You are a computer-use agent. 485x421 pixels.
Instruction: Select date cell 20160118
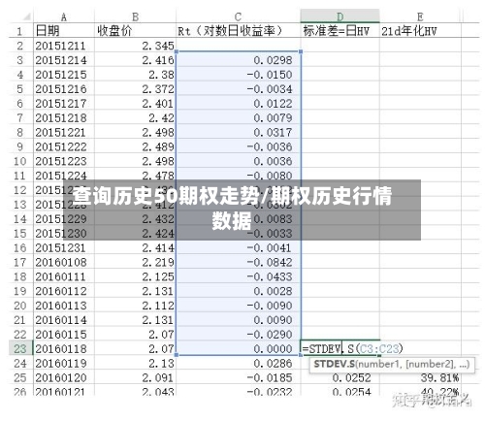[64, 348]
